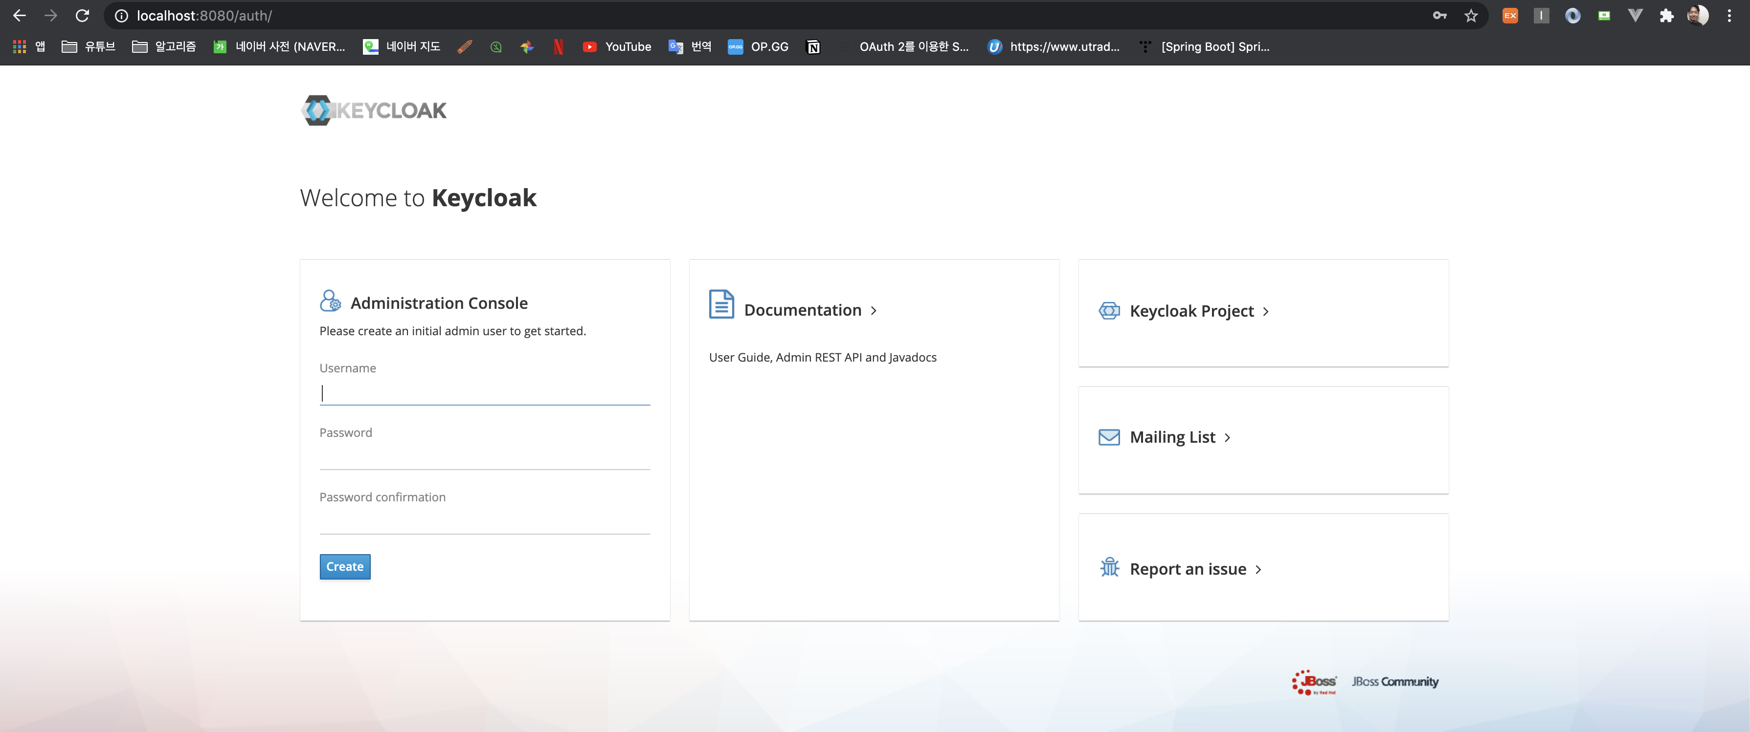Click the JBoss Community logo
The height and width of the screenshot is (732, 1750).
[1394, 681]
